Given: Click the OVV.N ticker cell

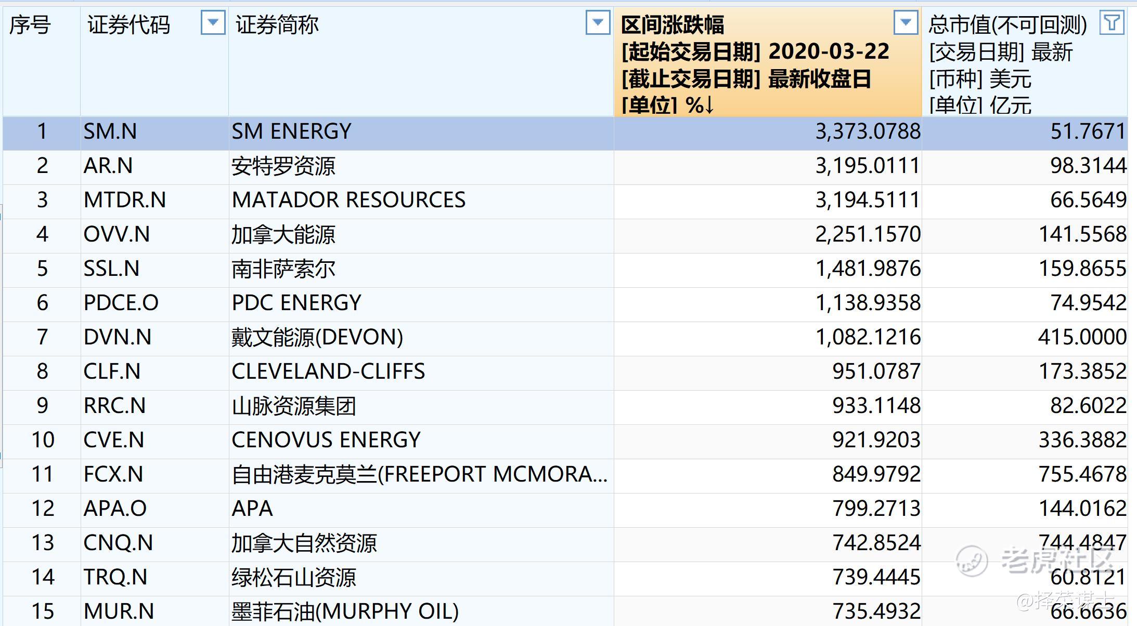Looking at the screenshot, I should click(x=117, y=234).
